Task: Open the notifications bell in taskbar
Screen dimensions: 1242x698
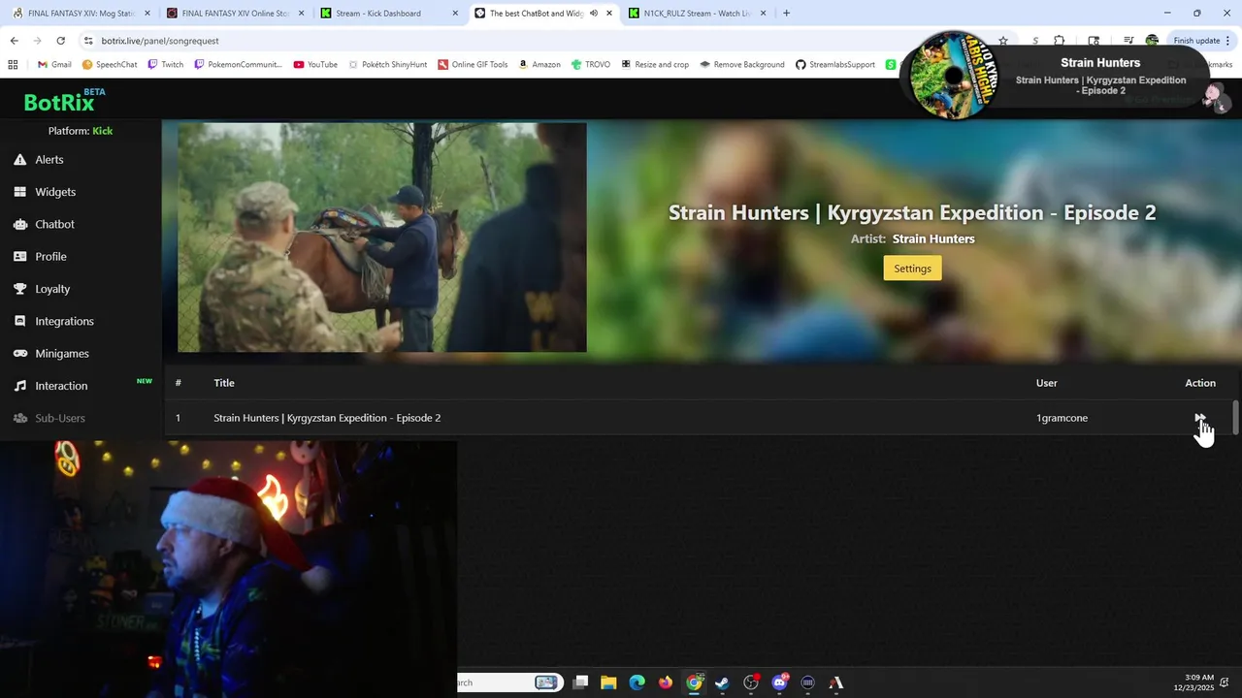Action: [x=1226, y=682]
